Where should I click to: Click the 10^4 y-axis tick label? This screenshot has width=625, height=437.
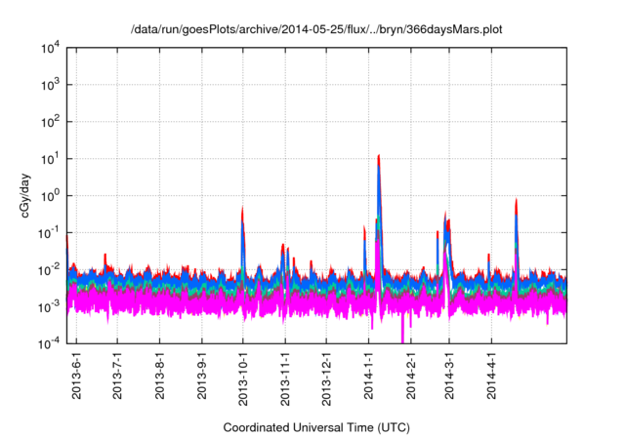51,48
